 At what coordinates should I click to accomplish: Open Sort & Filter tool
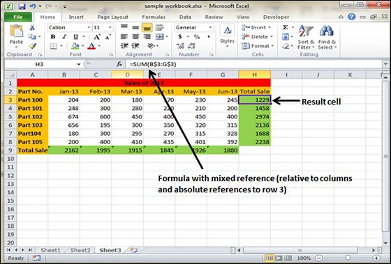306,37
